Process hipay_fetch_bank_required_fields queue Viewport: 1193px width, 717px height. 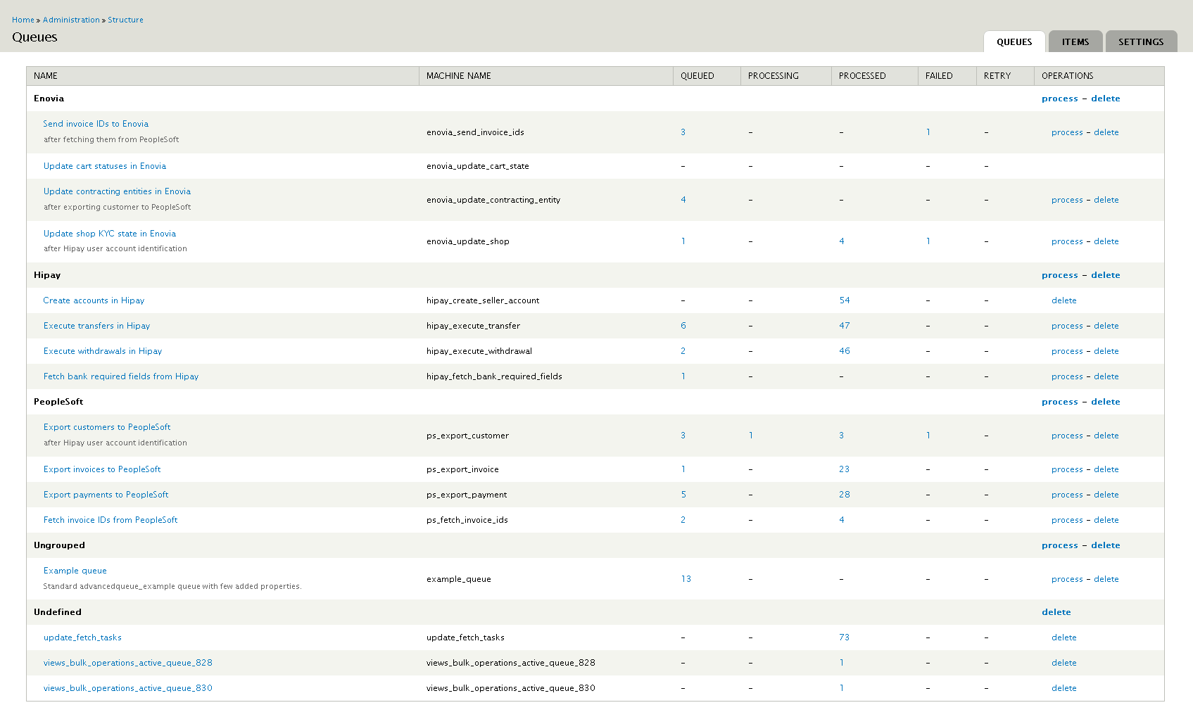[x=1067, y=376]
